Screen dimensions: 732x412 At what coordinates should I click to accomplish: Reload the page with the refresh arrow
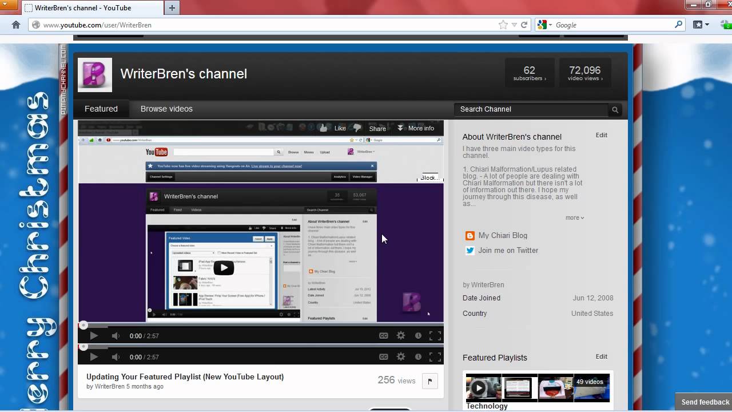(x=524, y=25)
